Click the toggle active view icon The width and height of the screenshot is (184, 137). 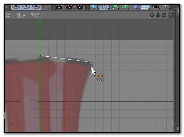coord(170,15)
